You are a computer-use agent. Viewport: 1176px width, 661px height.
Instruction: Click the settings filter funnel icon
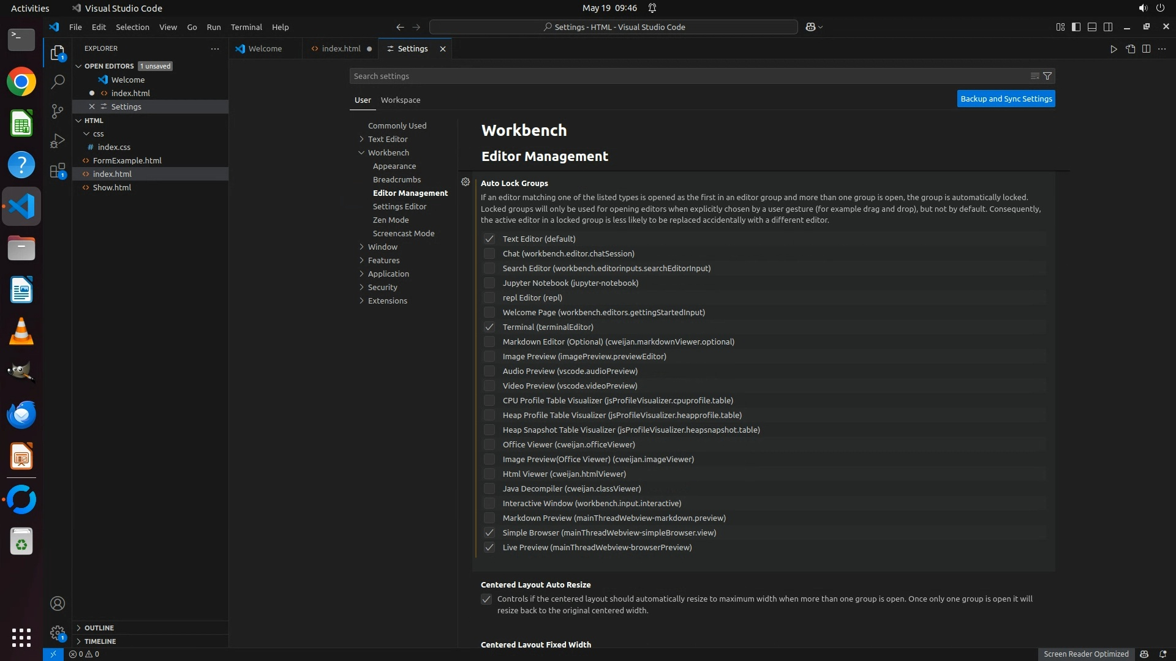[x=1047, y=76]
